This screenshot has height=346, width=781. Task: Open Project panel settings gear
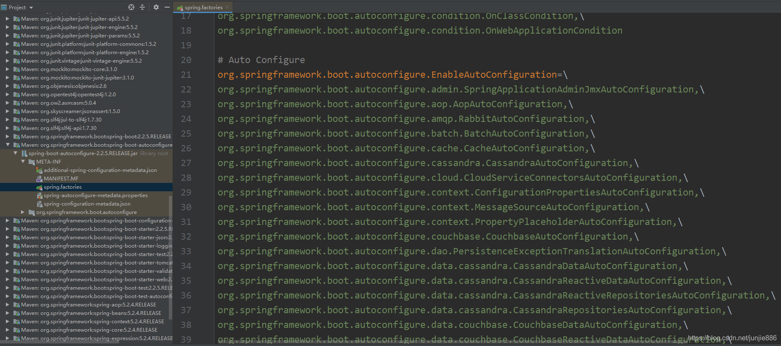[156, 7]
